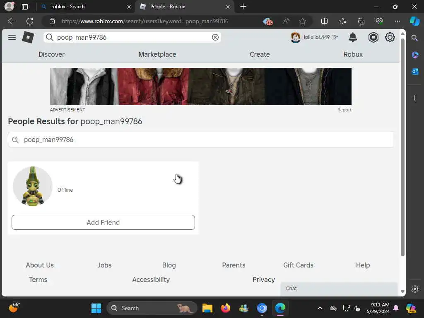Open the Jobs footer link

104,265
